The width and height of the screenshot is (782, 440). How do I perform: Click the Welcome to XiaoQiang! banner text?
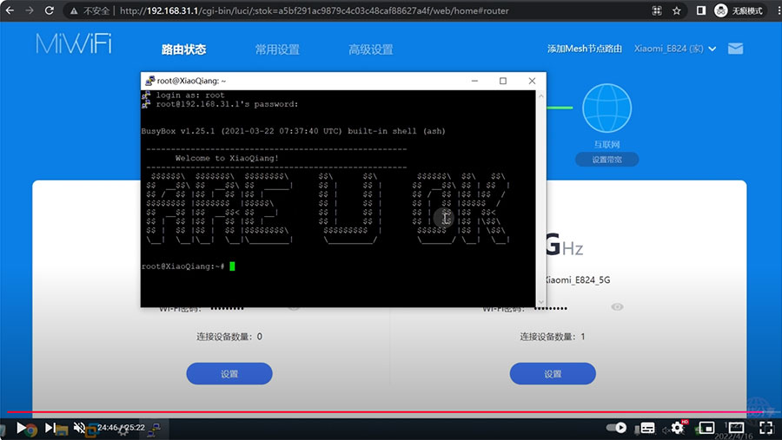pyautogui.click(x=227, y=159)
